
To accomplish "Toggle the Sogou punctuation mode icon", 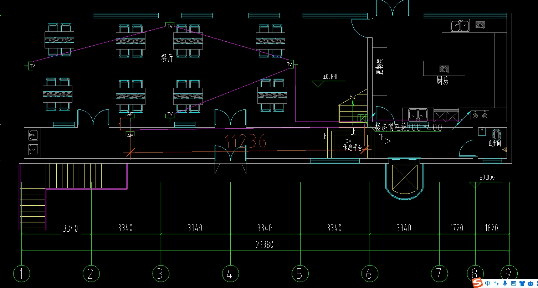I will coord(496,284).
